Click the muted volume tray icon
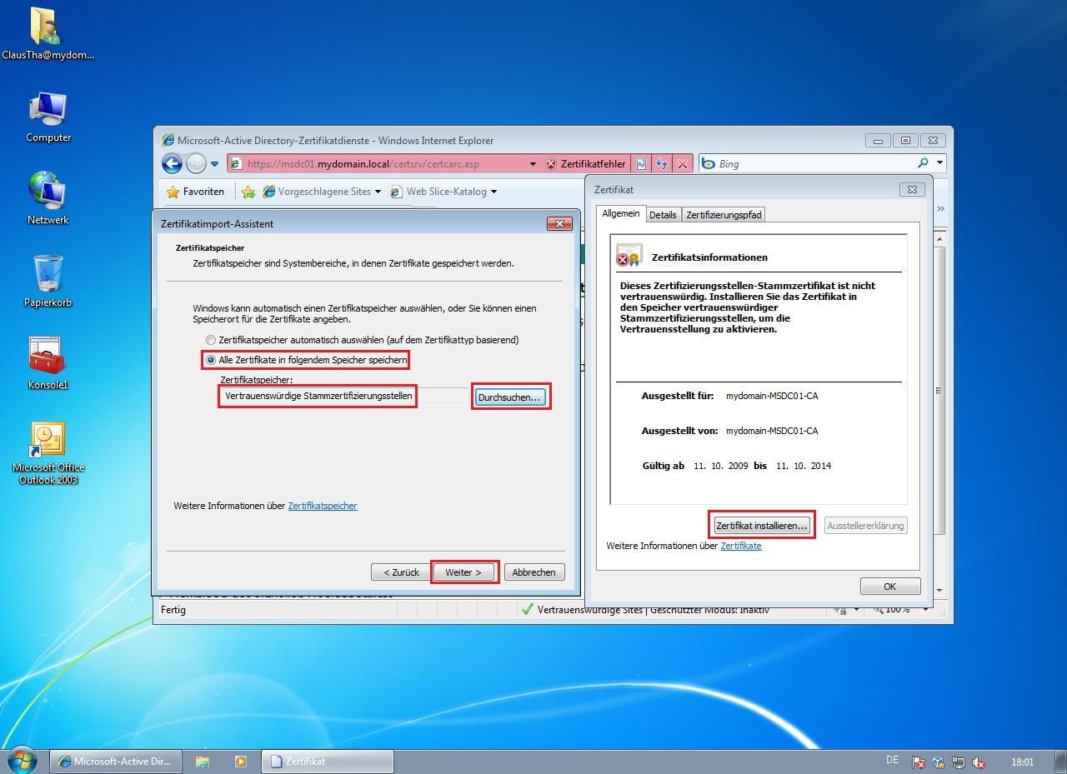 [979, 762]
